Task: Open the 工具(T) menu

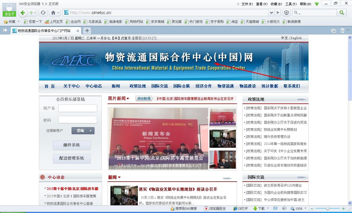Action: 291,4
